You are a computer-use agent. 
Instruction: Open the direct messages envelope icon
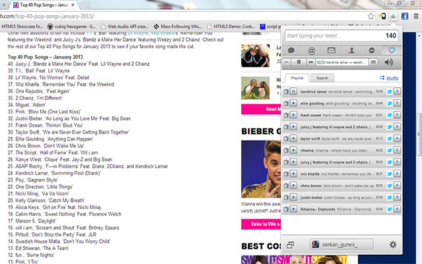[x=331, y=50]
